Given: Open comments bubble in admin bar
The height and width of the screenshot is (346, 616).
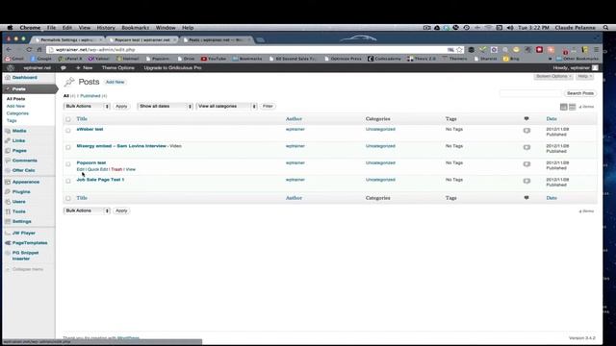Looking at the screenshot, I should tap(64, 68).
